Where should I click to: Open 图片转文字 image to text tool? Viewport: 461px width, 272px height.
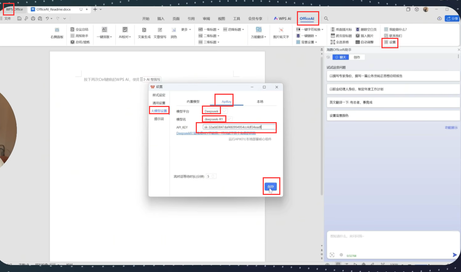[x=281, y=33]
